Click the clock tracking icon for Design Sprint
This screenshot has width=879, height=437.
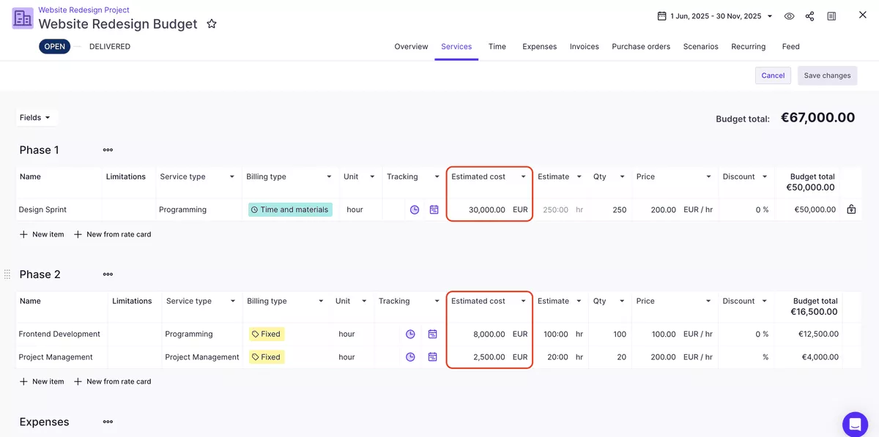click(x=415, y=209)
